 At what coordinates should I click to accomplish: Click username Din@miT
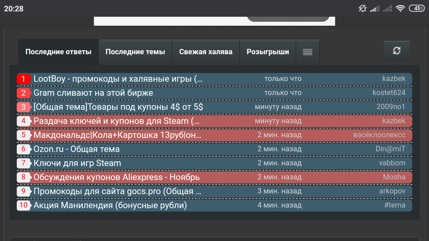tap(390, 149)
